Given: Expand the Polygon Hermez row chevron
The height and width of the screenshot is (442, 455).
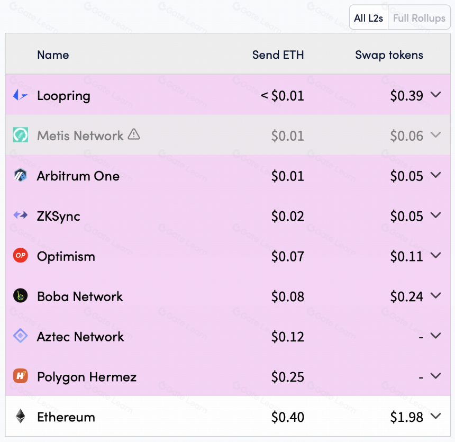Looking at the screenshot, I should (436, 376).
